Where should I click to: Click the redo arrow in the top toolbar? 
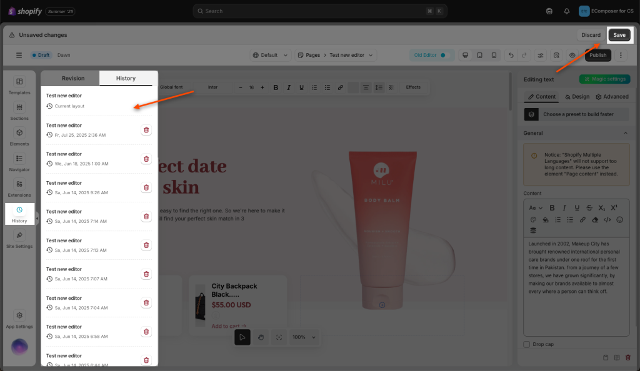point(524,55)
